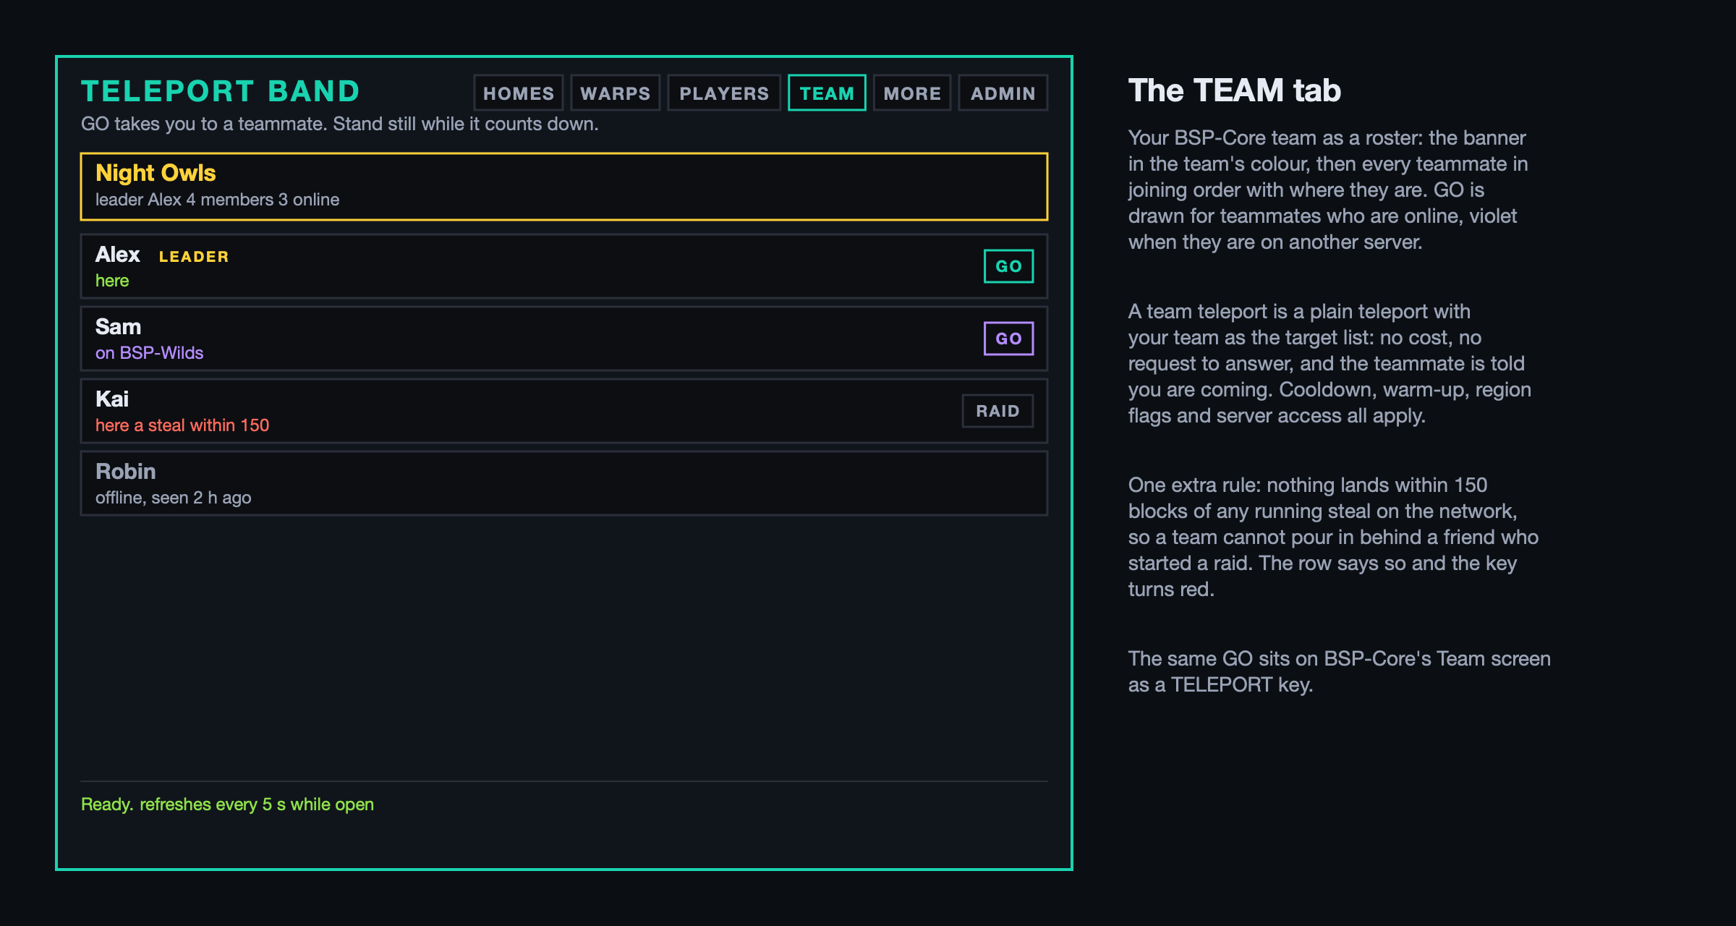
Task: Click the 'Ready. refreshes every 5 s' status line
Action: [227, 804]
